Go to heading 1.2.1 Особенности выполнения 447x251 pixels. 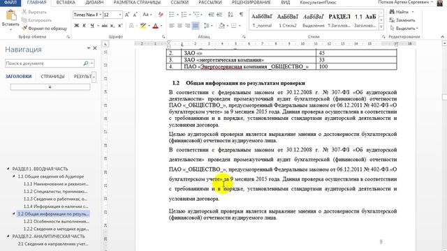(x=56, y=222)
